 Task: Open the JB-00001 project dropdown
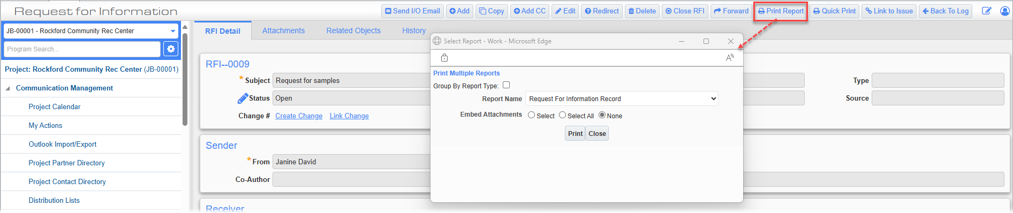[x=91, y=31]
